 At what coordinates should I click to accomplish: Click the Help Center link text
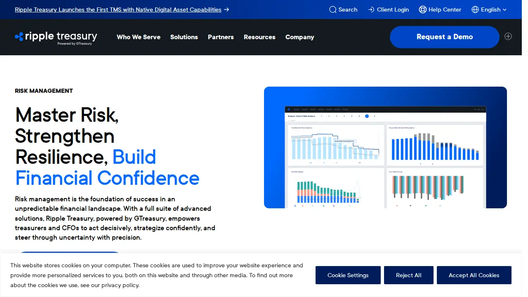(x=445, y=9)
